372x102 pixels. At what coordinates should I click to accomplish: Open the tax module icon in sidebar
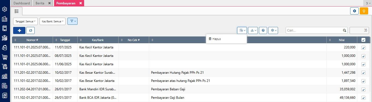click(4, 86)
